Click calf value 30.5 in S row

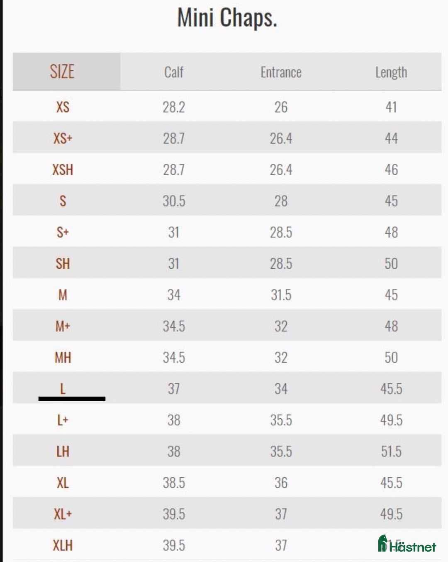click(174, 201)
